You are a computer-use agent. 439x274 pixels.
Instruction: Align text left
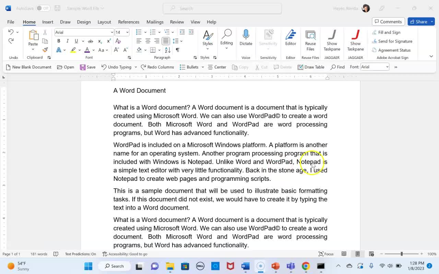(x=139, y=41)
